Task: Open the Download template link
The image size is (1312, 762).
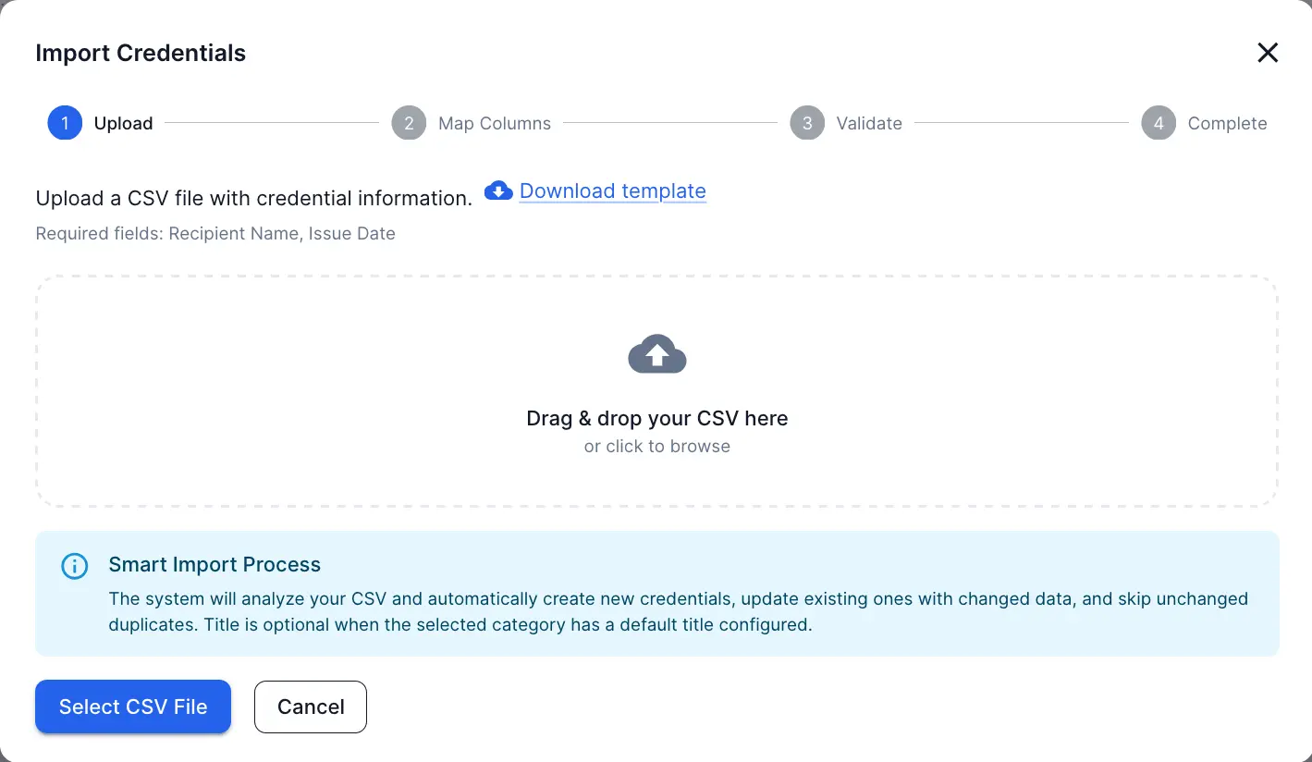Action: [612, 190]
